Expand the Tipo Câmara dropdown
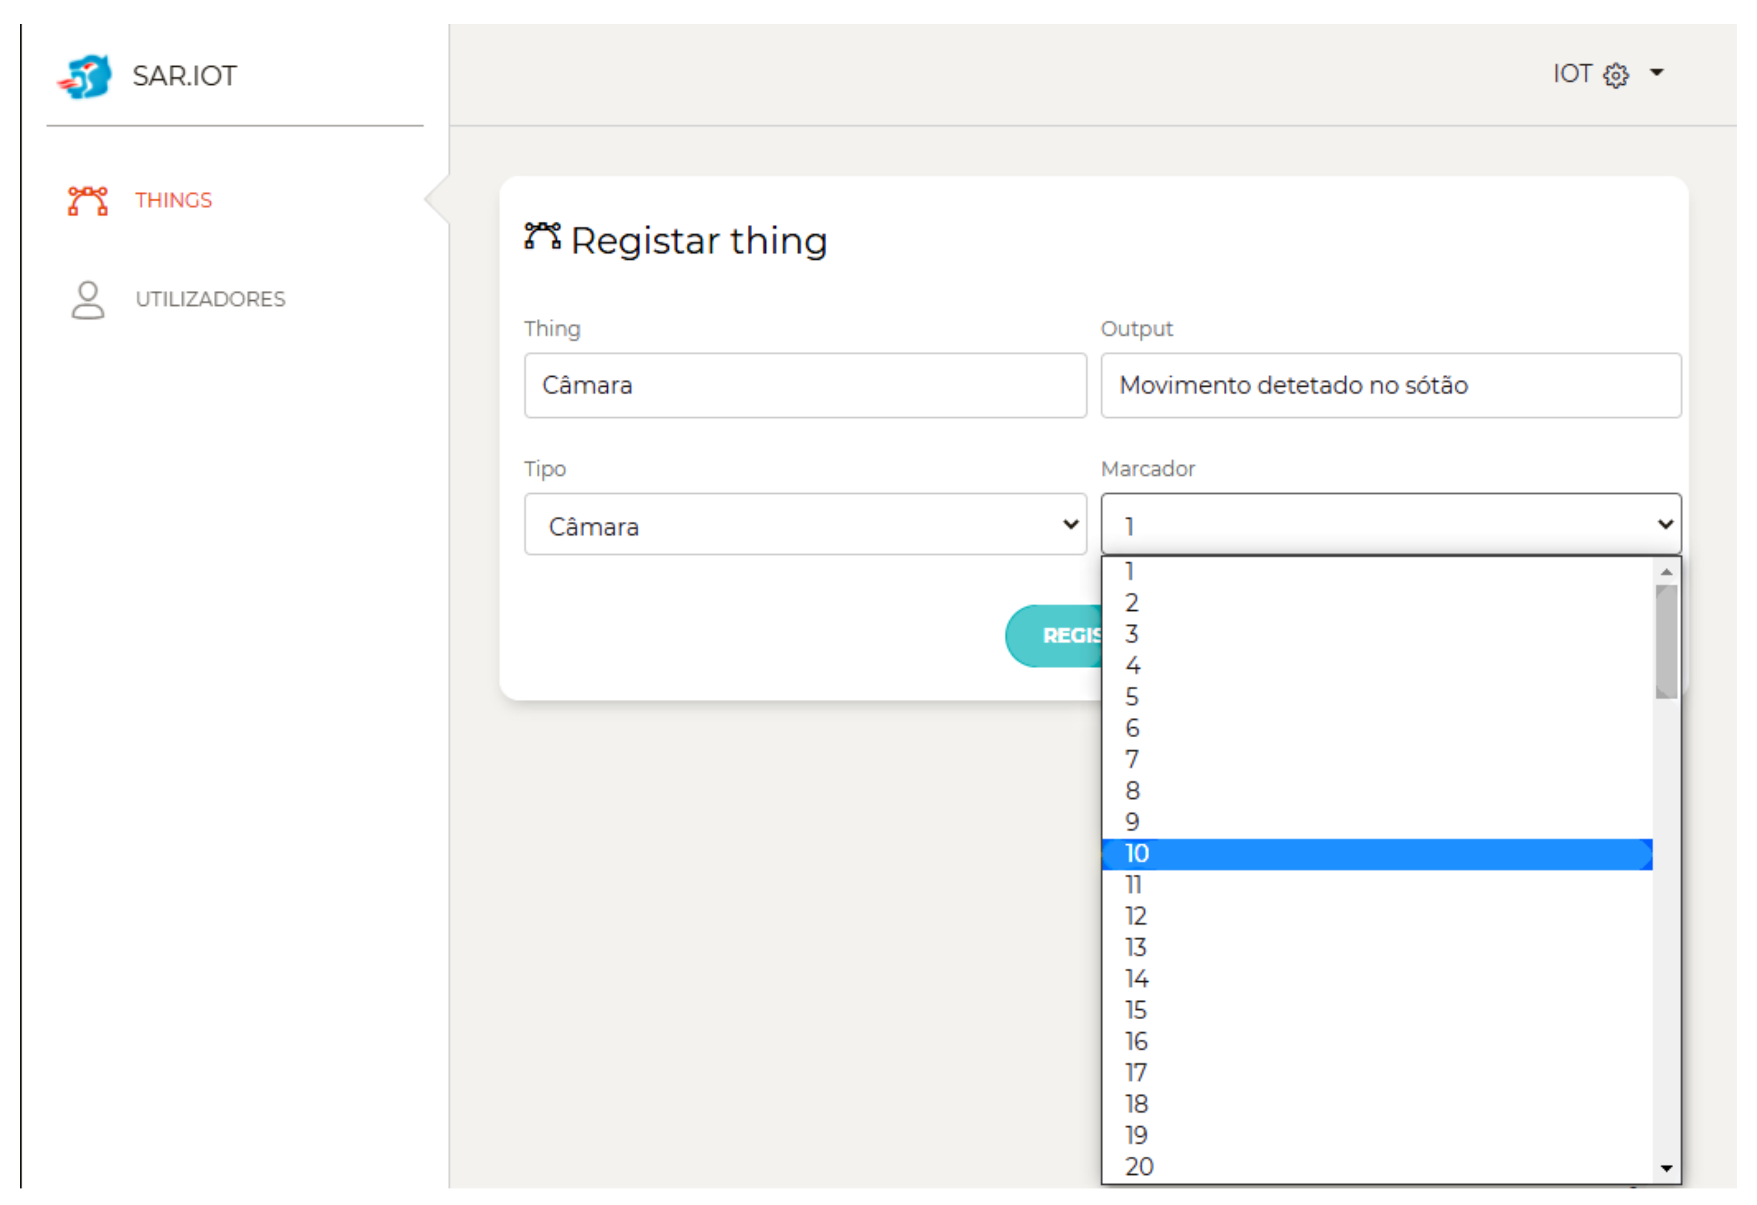The image size is (1757, 1205). pos(805,525)
